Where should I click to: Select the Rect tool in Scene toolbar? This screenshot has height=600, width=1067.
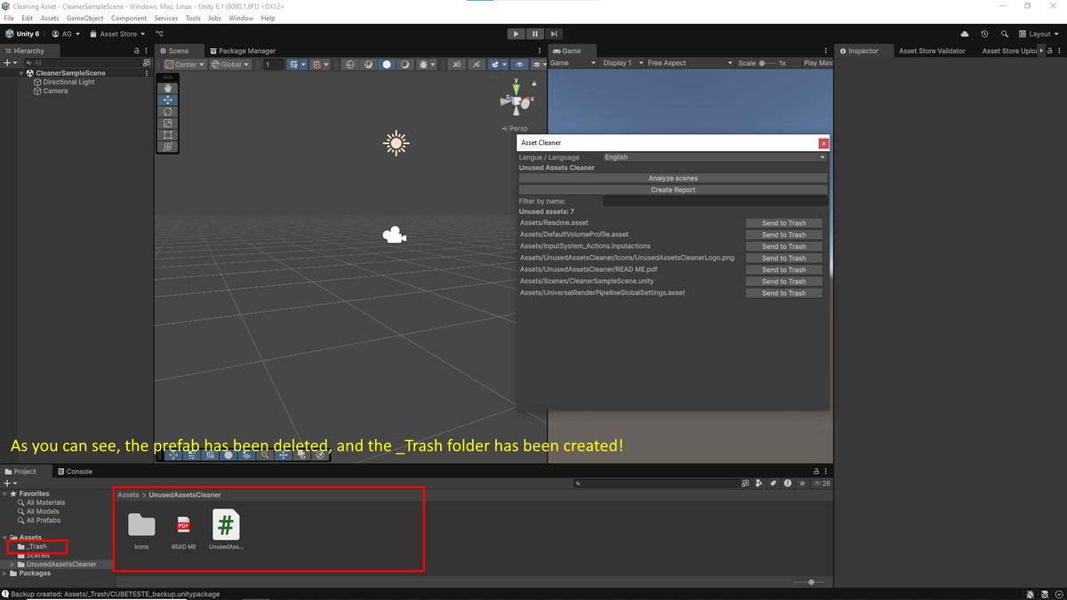tap(168, 134)
